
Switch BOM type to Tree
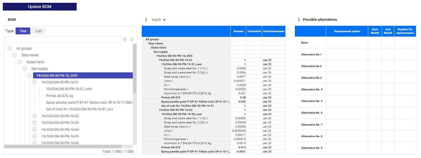(23, 31)
